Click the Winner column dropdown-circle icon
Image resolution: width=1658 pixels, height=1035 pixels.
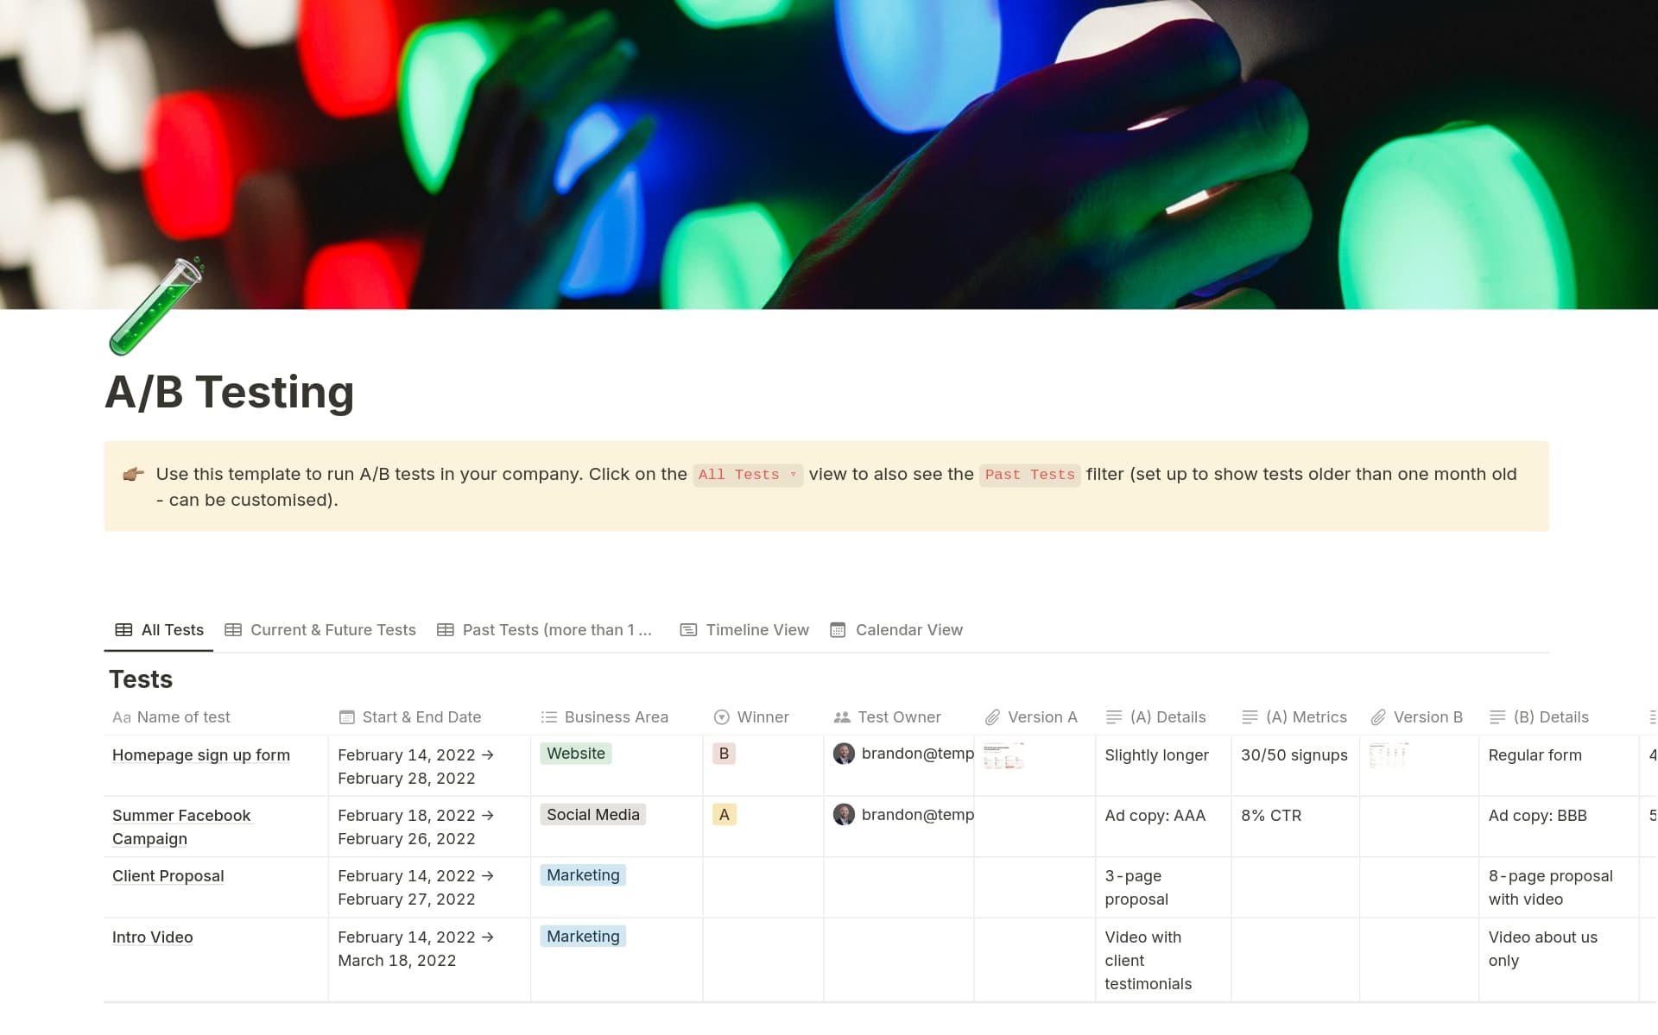722,717
